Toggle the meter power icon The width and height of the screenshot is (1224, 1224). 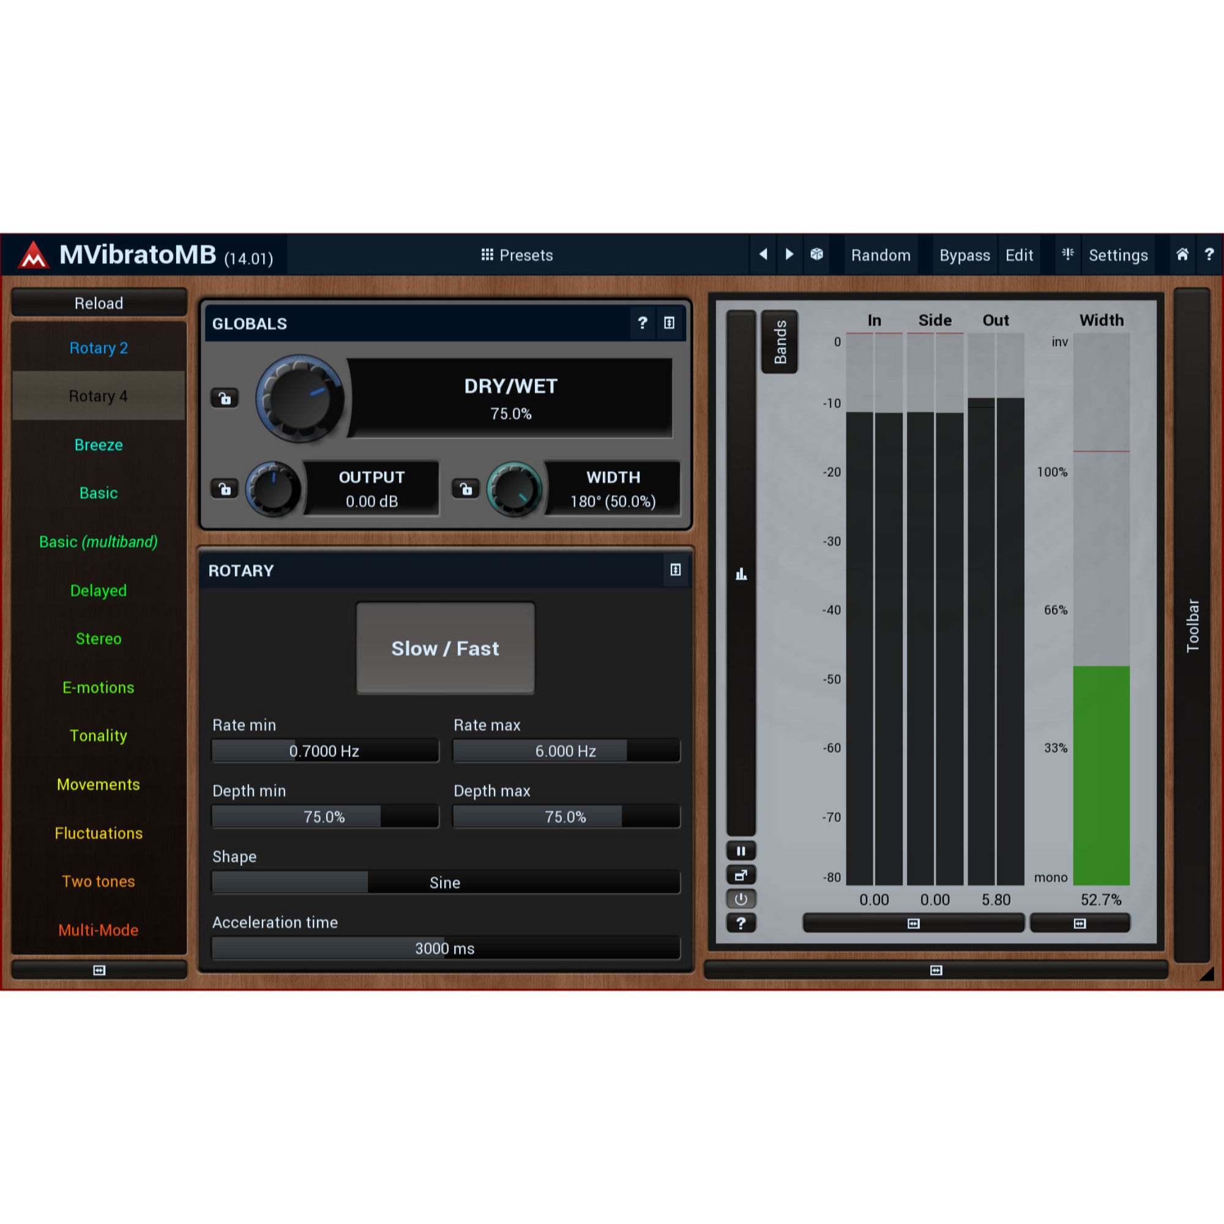pos(741,899)
